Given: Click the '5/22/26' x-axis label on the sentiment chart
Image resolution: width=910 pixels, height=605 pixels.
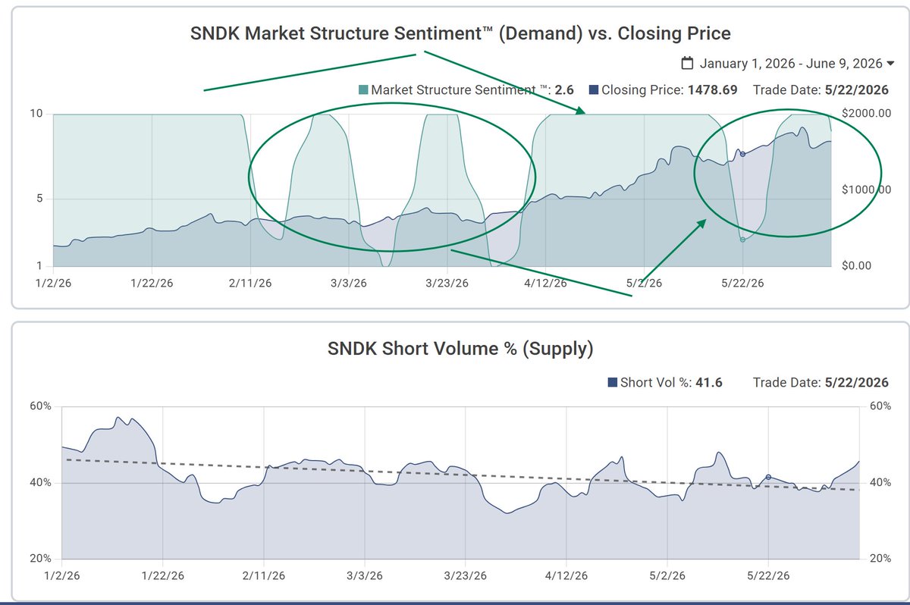Looking at the screenshot, I should pos(742,283).
